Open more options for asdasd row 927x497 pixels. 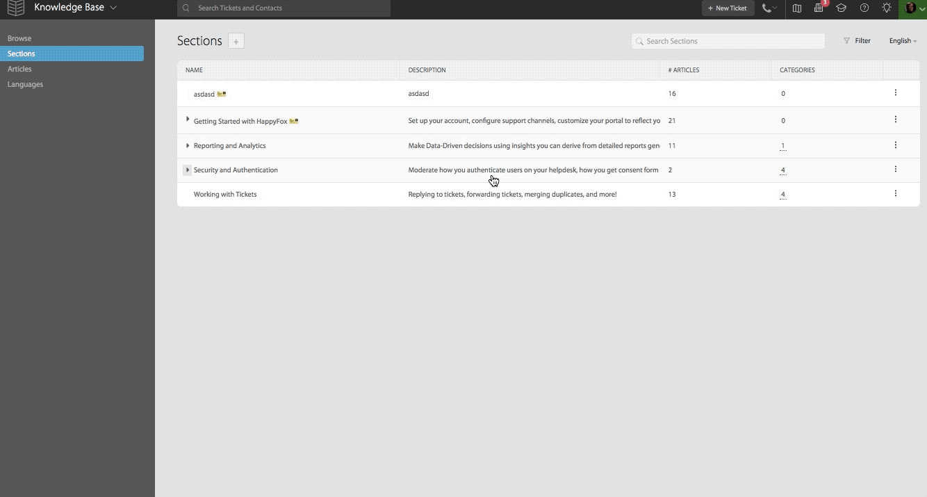[895, 92]
